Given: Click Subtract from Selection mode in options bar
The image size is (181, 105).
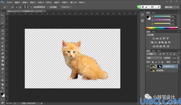Looking at the screenshot, I should pos(20,7).
